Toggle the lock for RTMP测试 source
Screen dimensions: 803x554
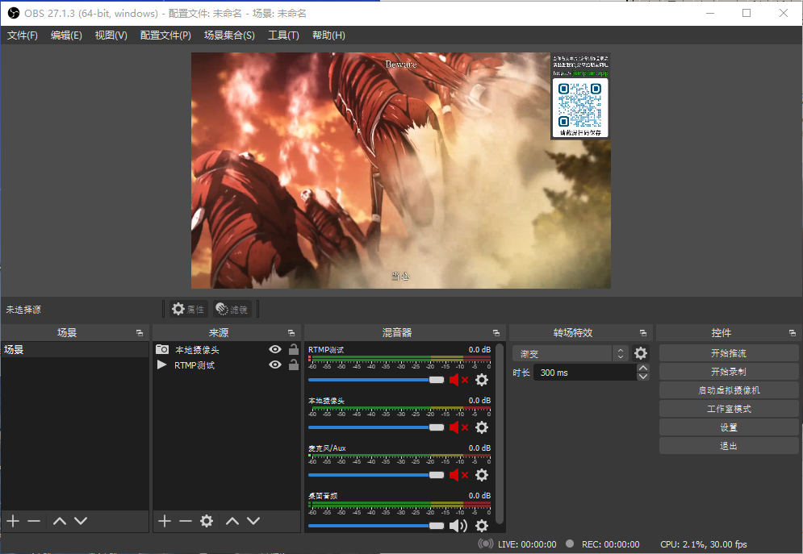[x=294, y=364]
